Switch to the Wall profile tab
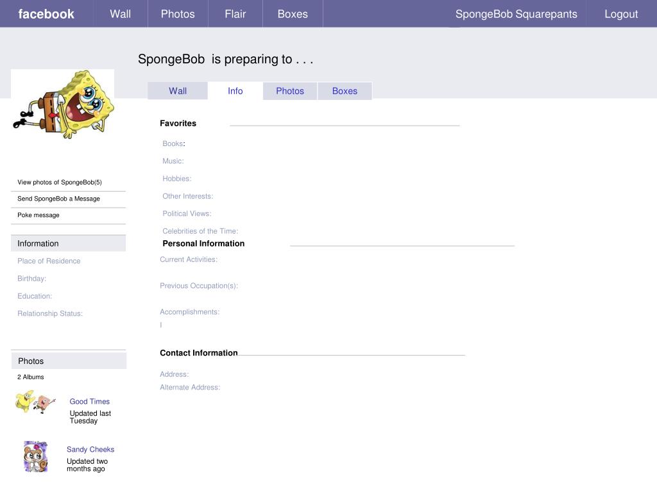The height and width of the screenshot is (492, 657). click(178, 91)
